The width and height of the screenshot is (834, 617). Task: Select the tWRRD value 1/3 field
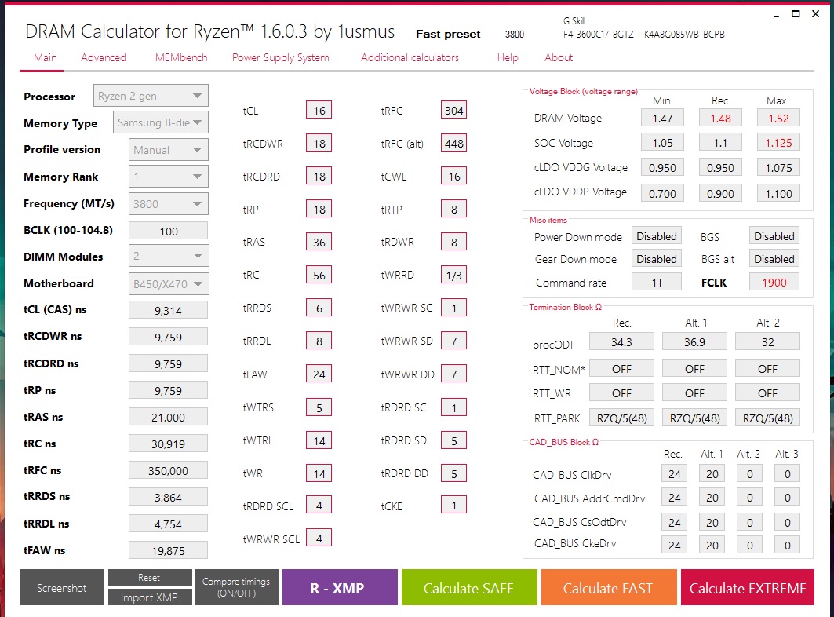[x=453, y=276]
